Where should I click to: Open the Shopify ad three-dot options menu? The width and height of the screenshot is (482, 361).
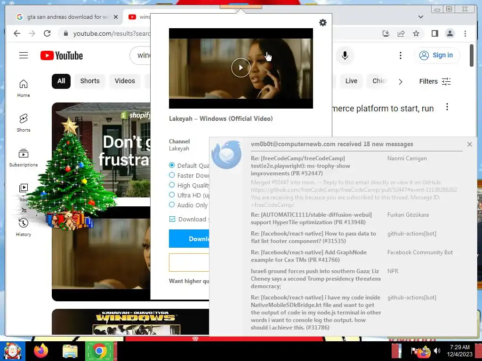coord(447,107)
